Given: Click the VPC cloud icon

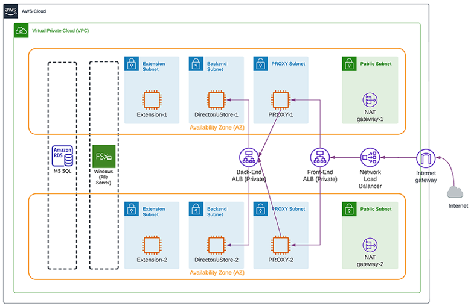Looking at the screenshot, I should (21, 30).
